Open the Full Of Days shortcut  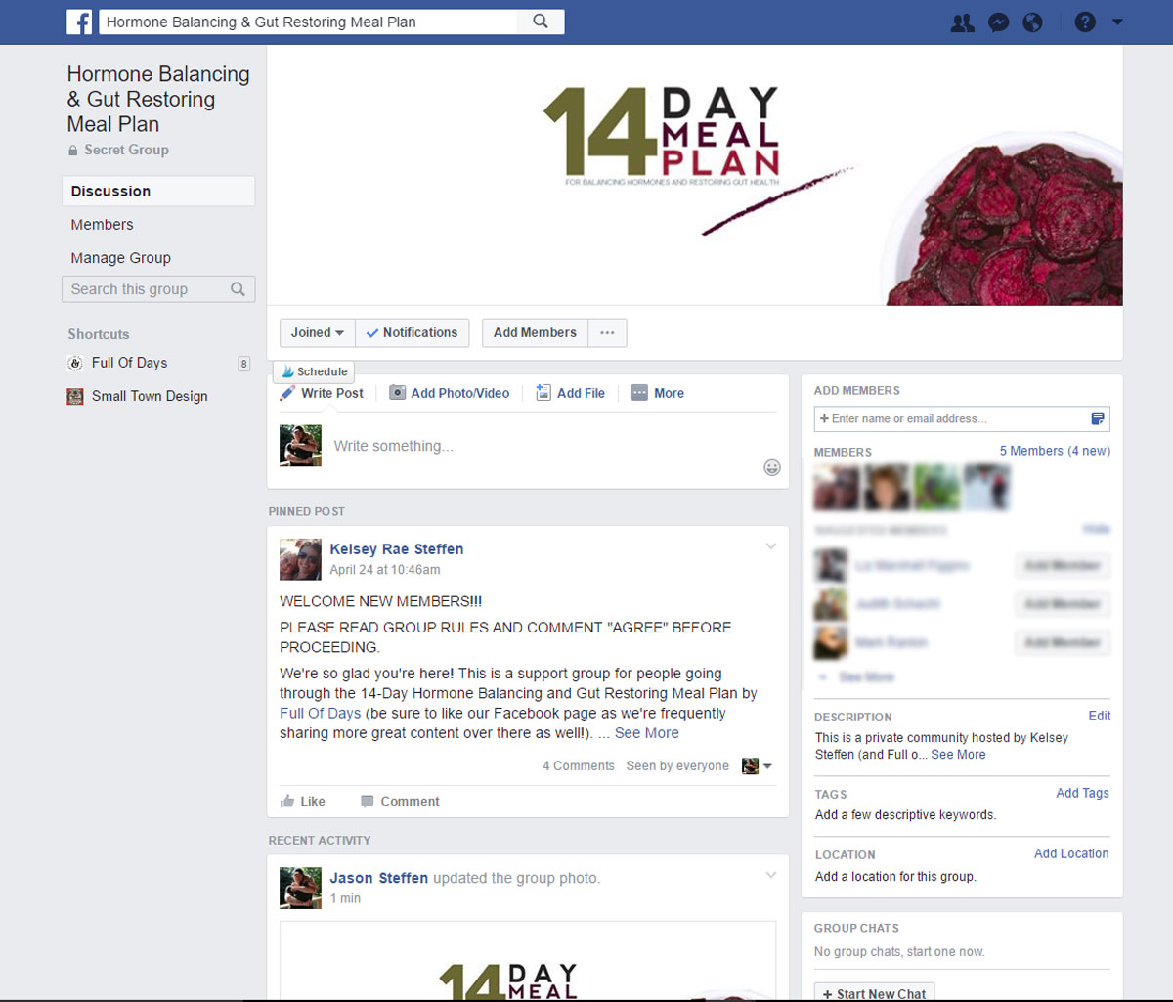pos(129,363)
